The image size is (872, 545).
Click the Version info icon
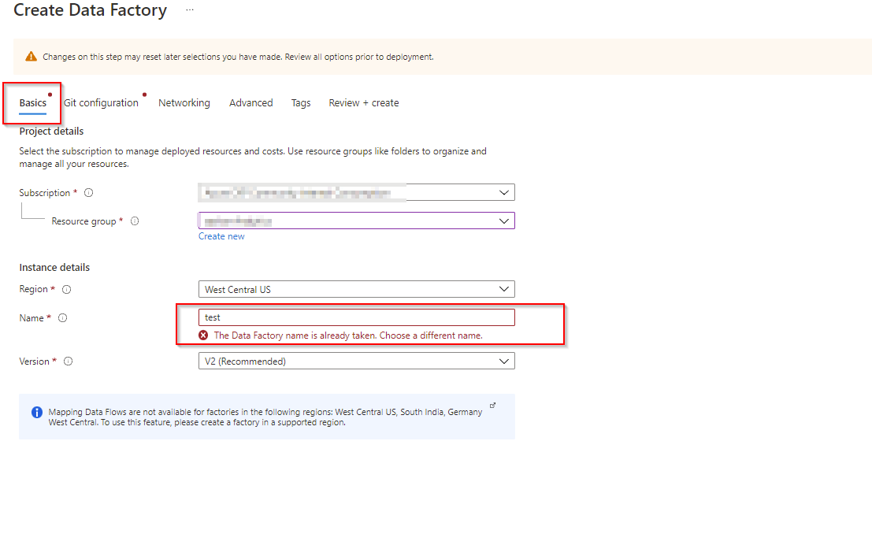(x=69, y=361)
